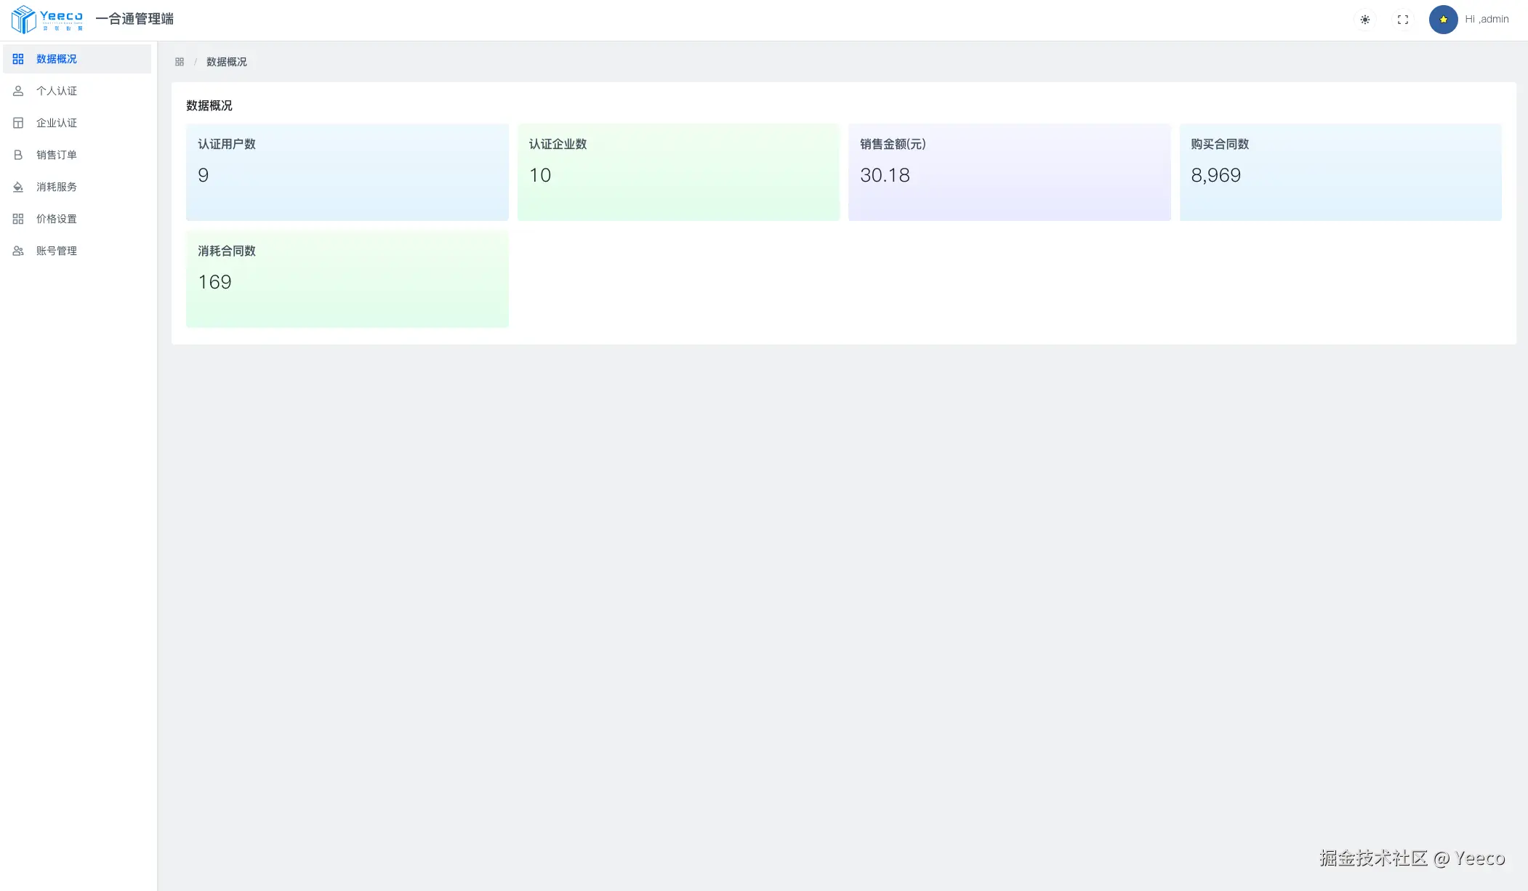The height and width of the screenshot is (891, 1528).
Task: Select the 销售金额(元) statistic card
Action: 1009,172
